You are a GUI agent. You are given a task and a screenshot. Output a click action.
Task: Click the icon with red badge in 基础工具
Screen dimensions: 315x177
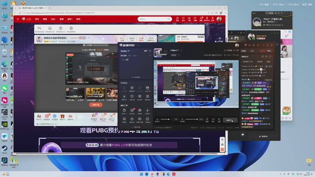click(132, 111)
